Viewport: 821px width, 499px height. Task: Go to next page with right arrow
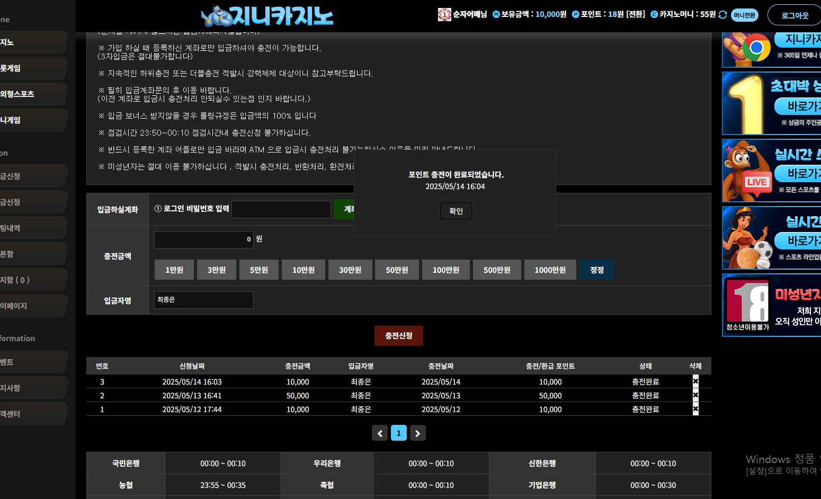(x=417, y=433)
